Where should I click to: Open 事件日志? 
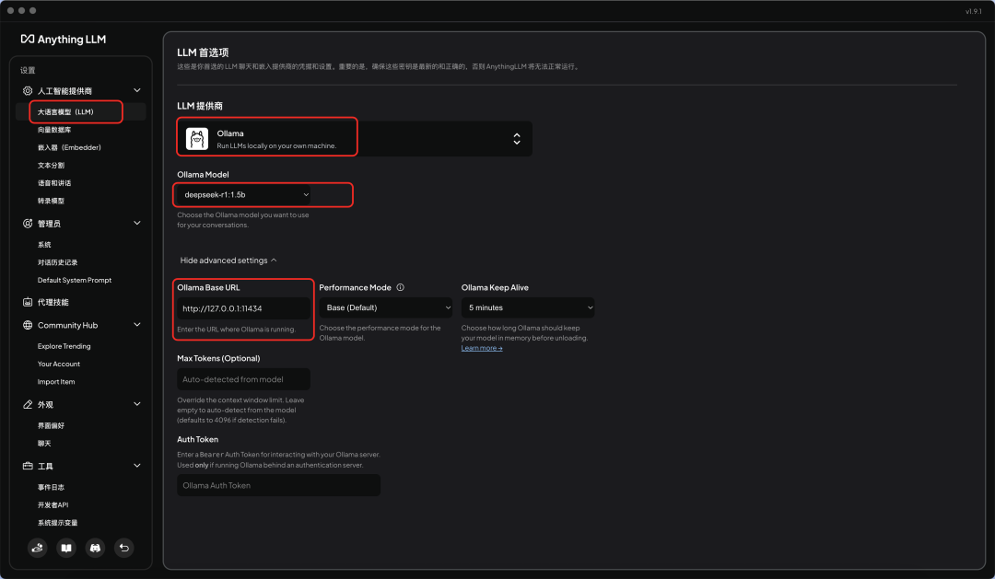(x=51, y=487)
